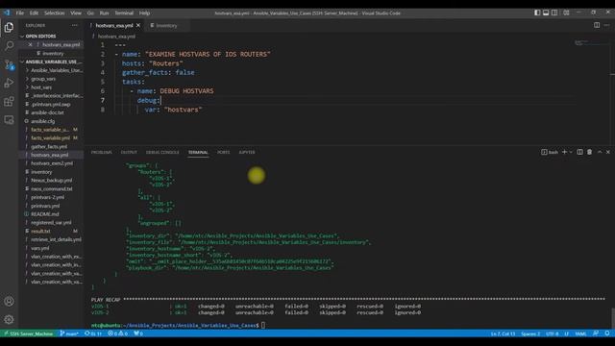
Task: Toggle secondary side bar layout icon
Action: click(554, 12)
